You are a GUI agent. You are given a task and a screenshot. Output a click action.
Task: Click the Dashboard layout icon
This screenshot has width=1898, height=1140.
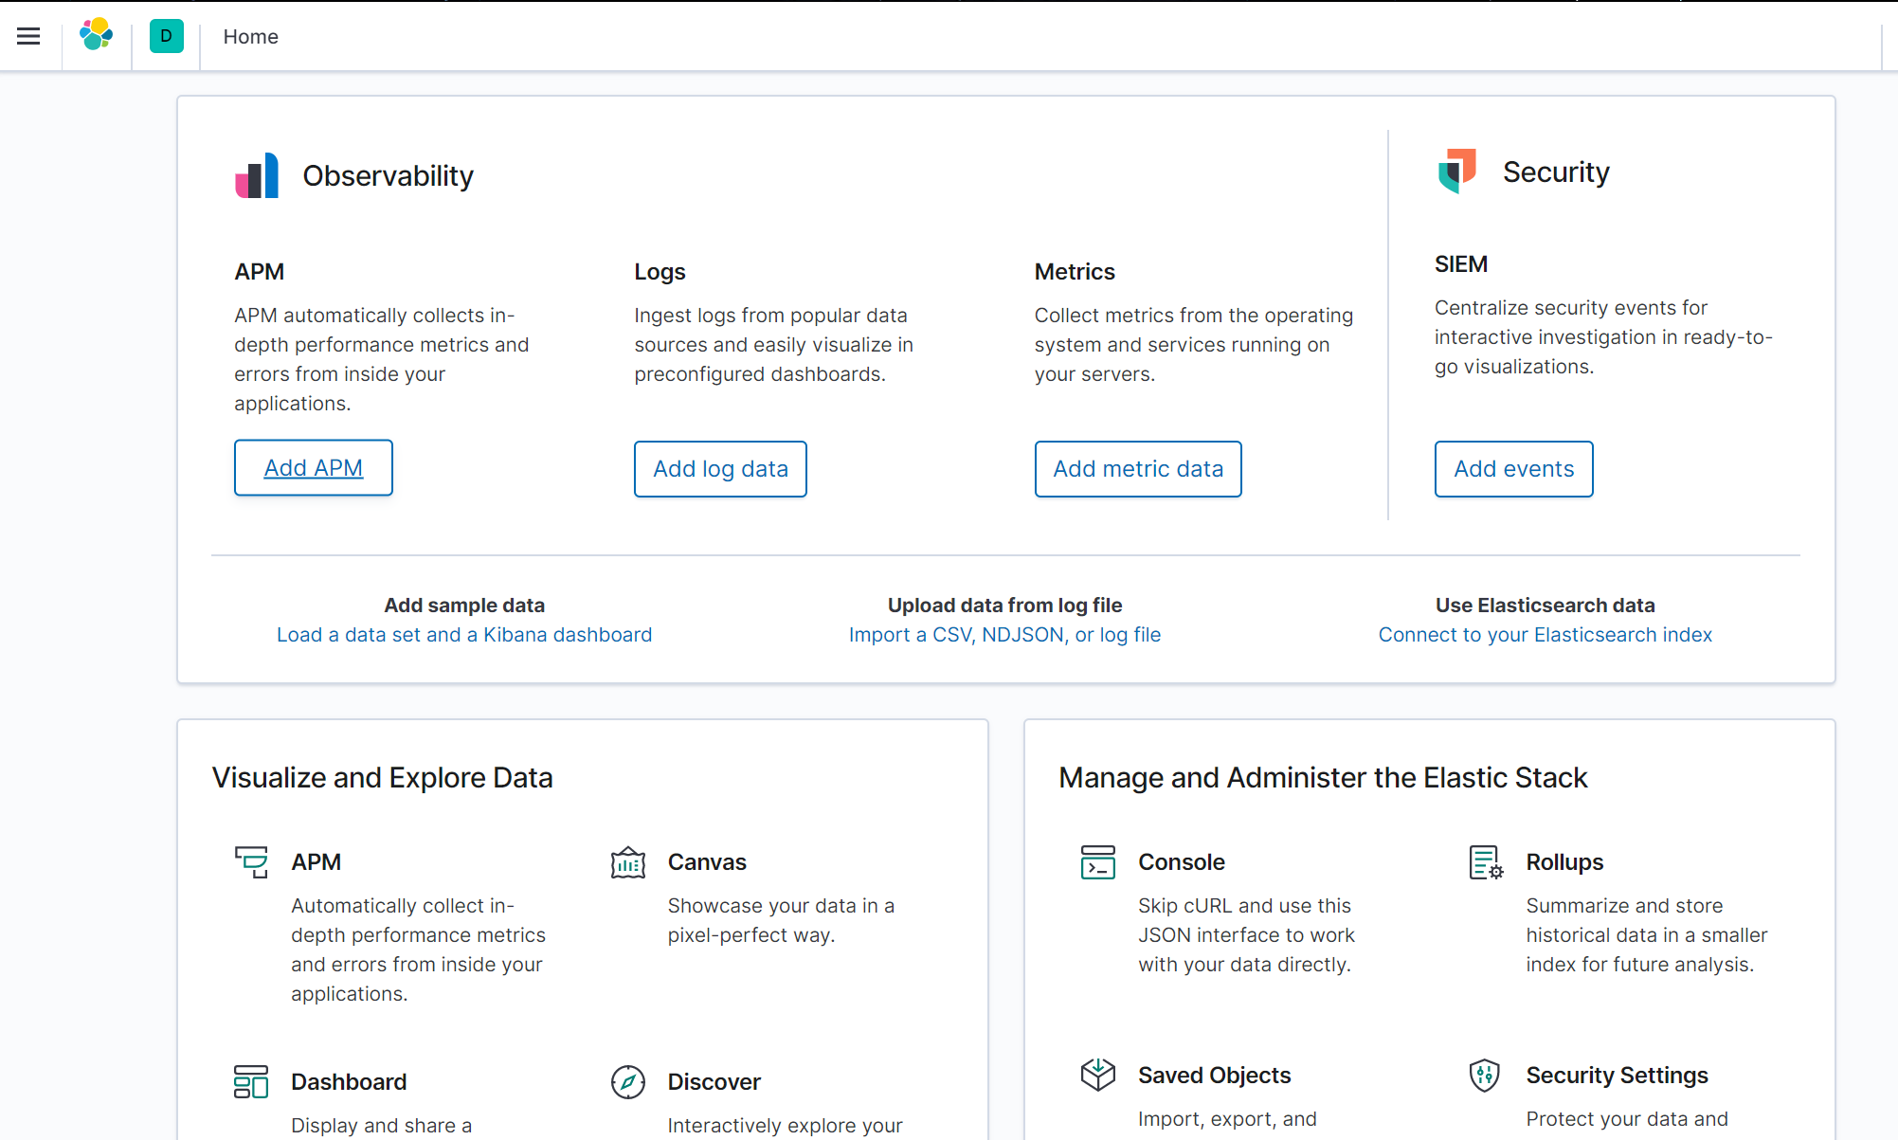point(251,1081)
